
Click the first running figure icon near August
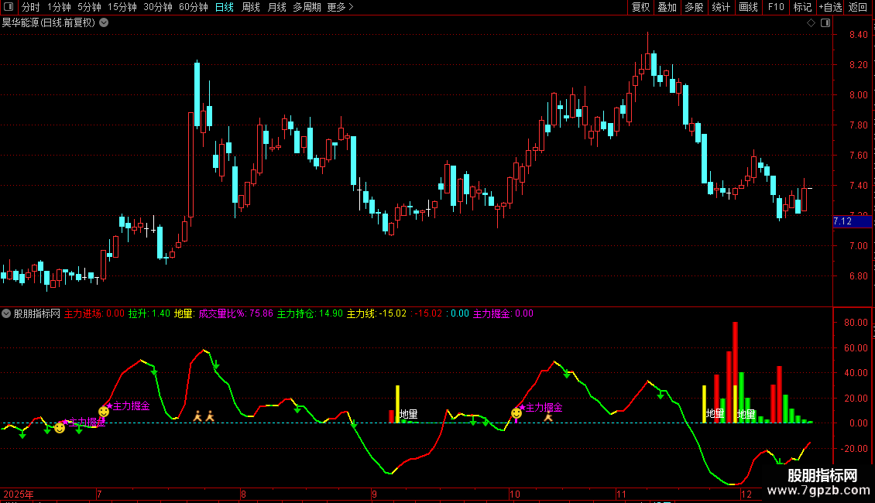(x=197, y=416)
